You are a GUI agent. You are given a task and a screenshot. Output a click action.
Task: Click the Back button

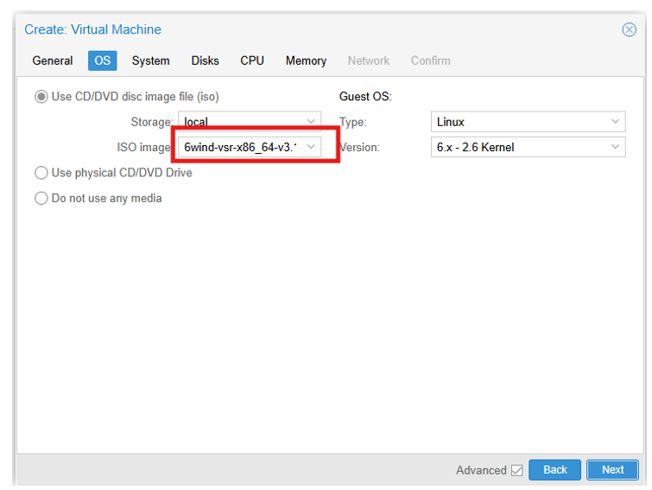(554, 470)
